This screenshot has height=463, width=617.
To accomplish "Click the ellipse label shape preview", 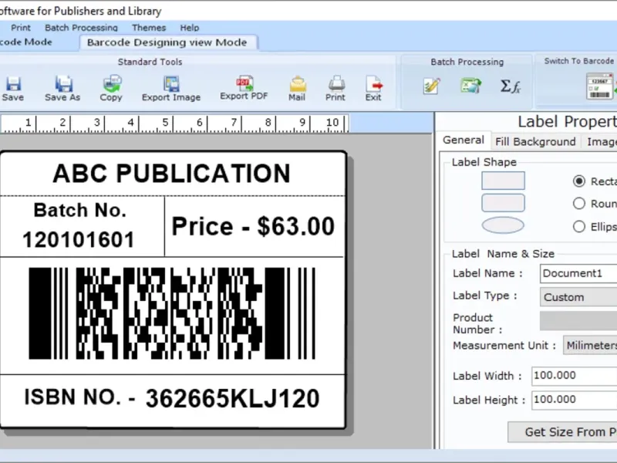I will tap(504, 225).
